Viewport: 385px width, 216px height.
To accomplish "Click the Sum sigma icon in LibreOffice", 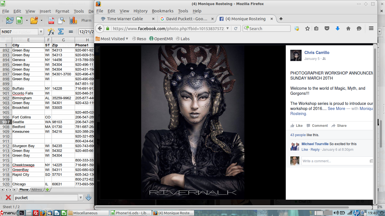I will tap(61, 32).
